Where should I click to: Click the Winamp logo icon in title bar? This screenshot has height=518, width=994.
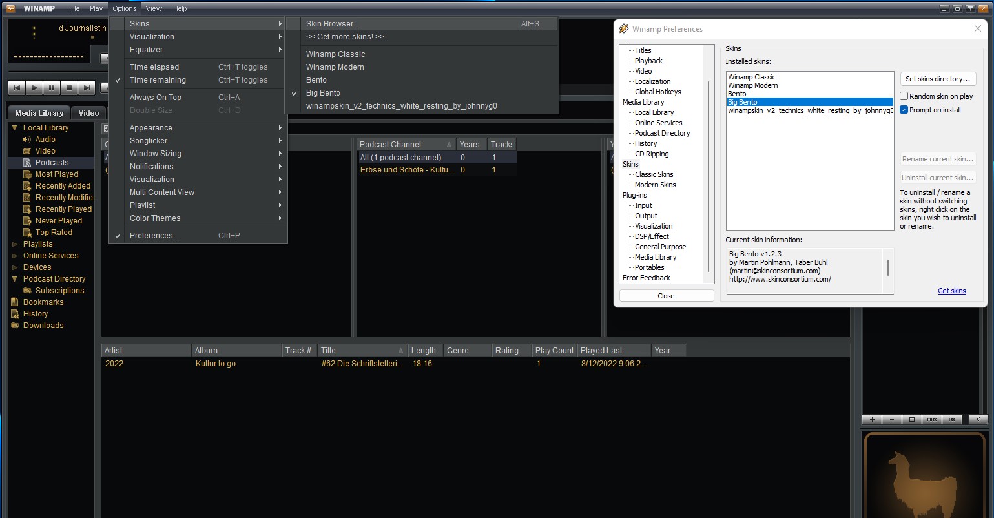10,8
